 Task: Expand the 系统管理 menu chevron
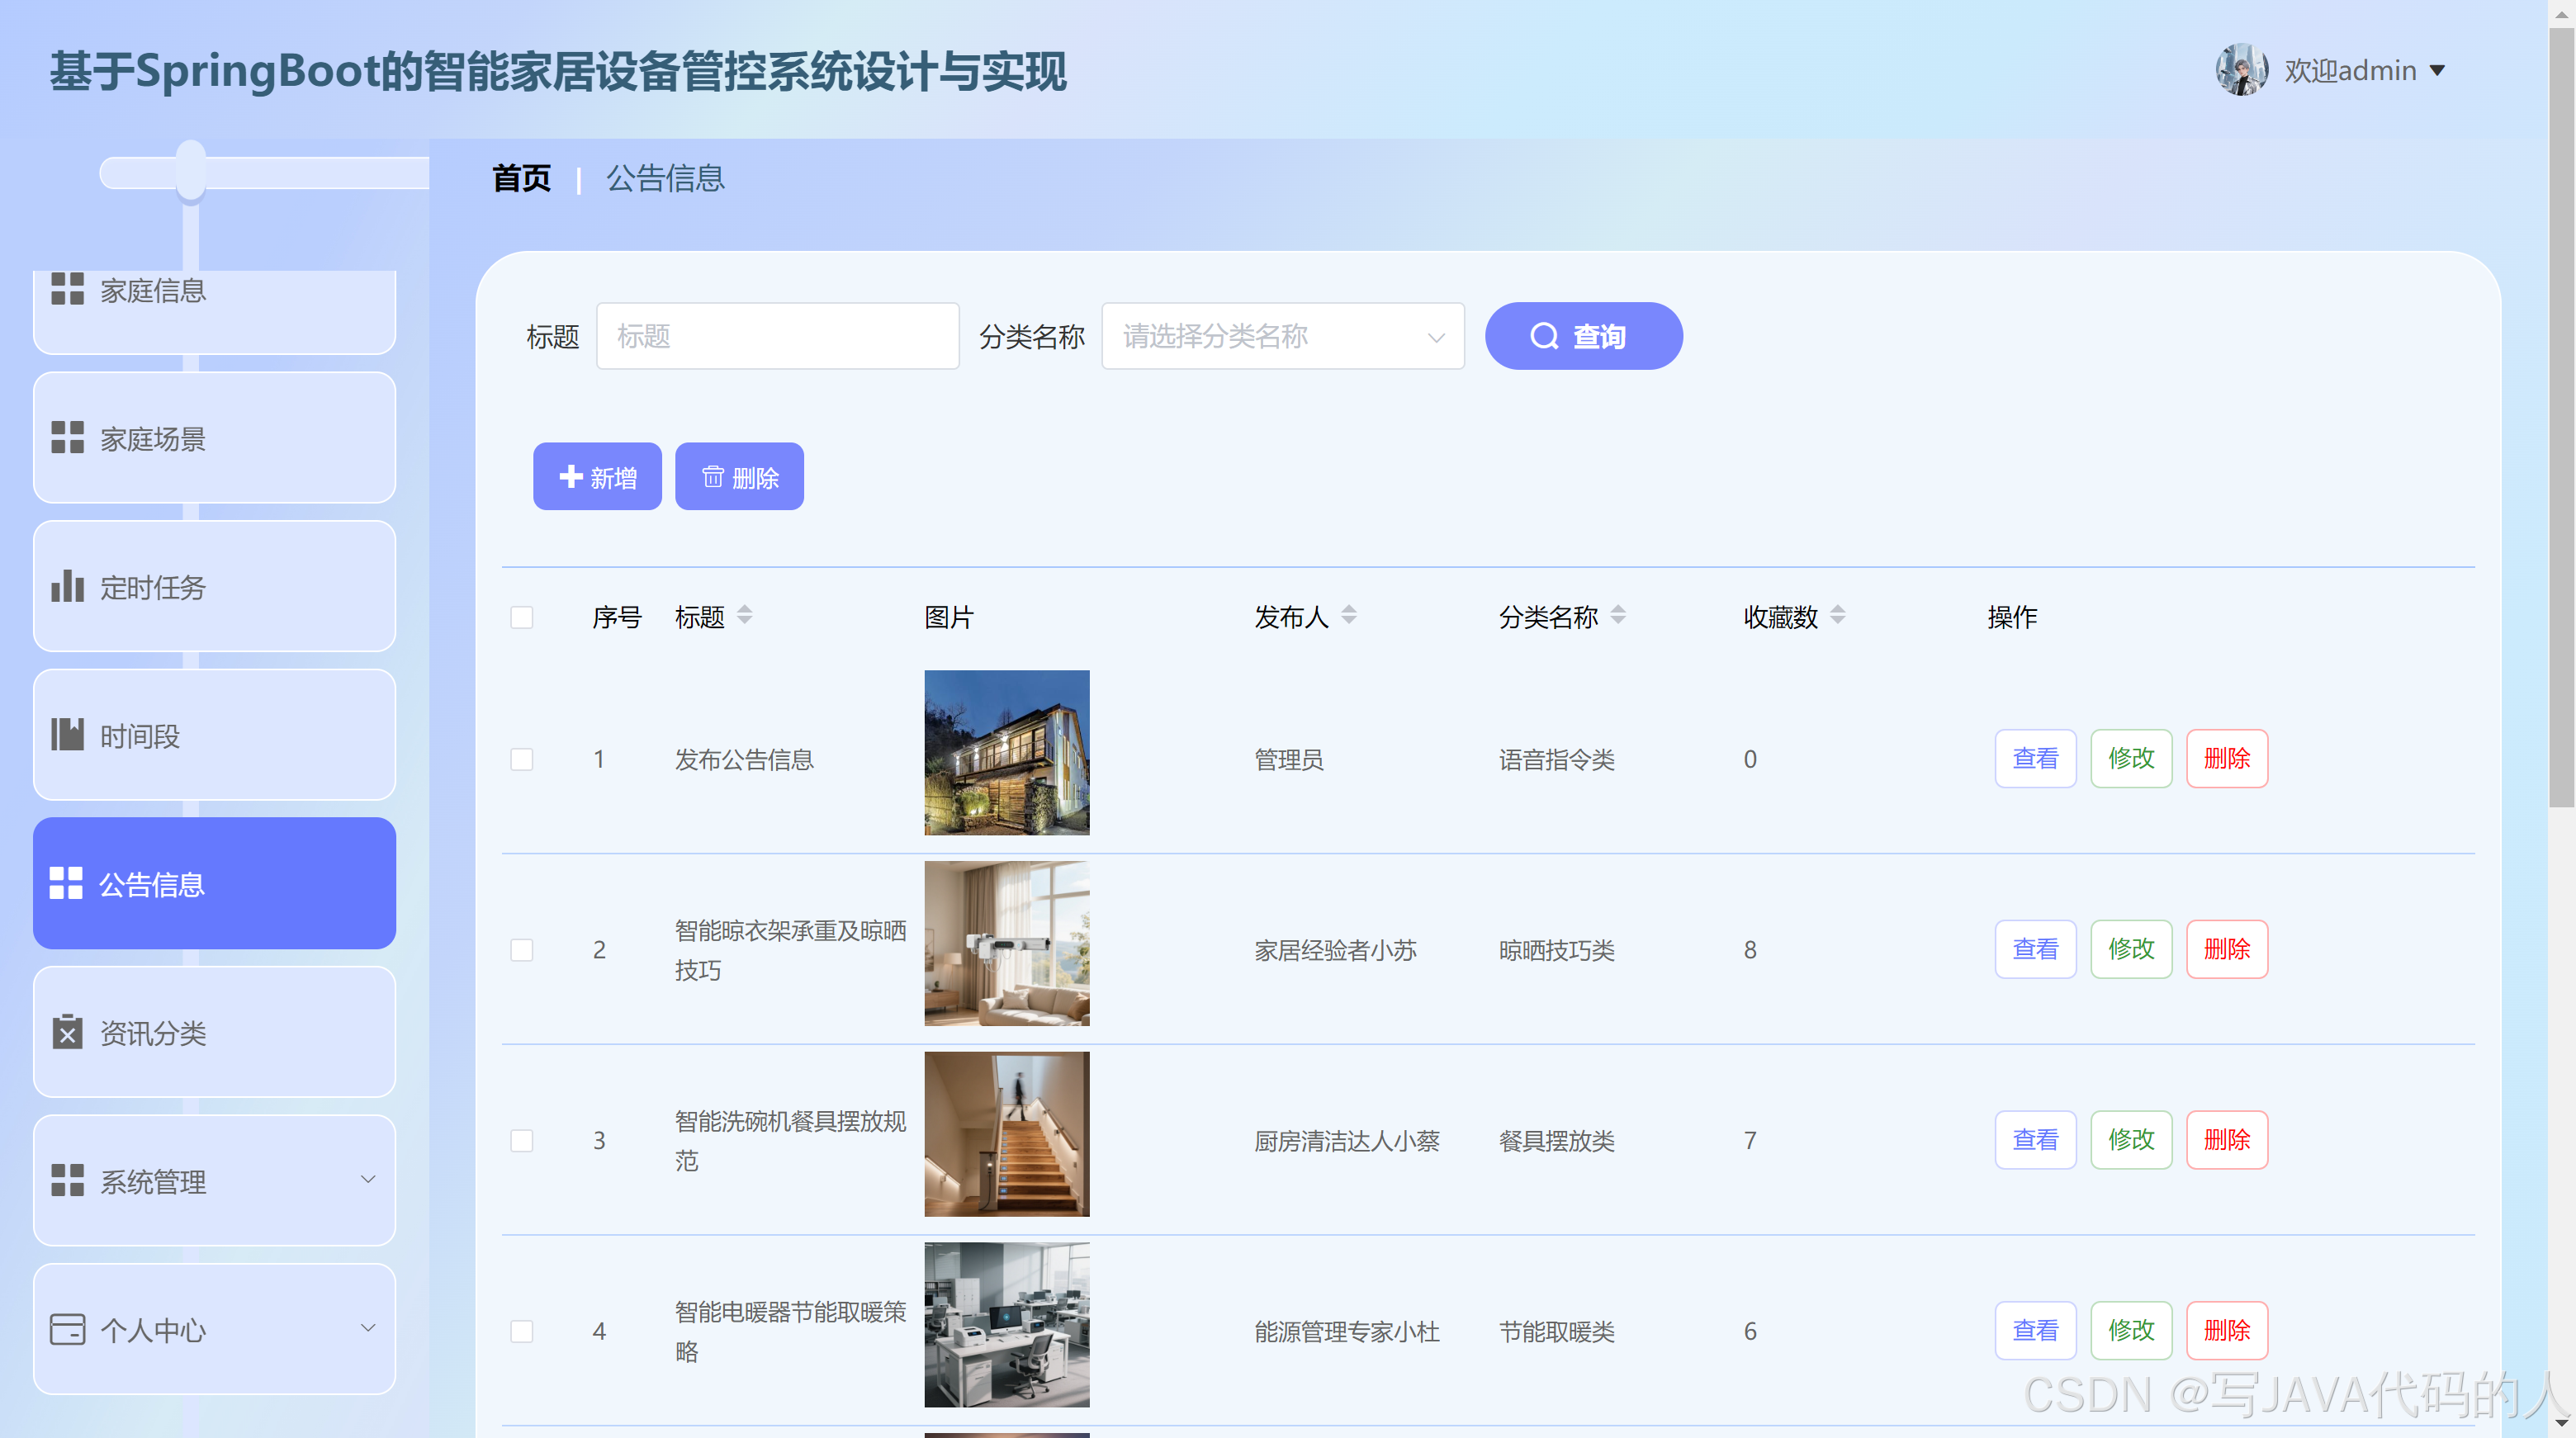point(368,1179)
